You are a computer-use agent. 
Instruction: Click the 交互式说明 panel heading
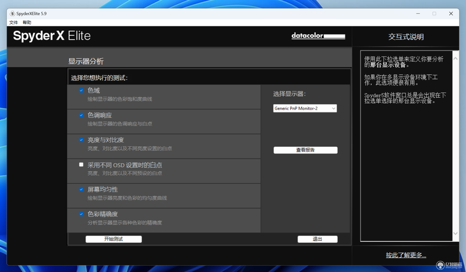tap(406, 37)
